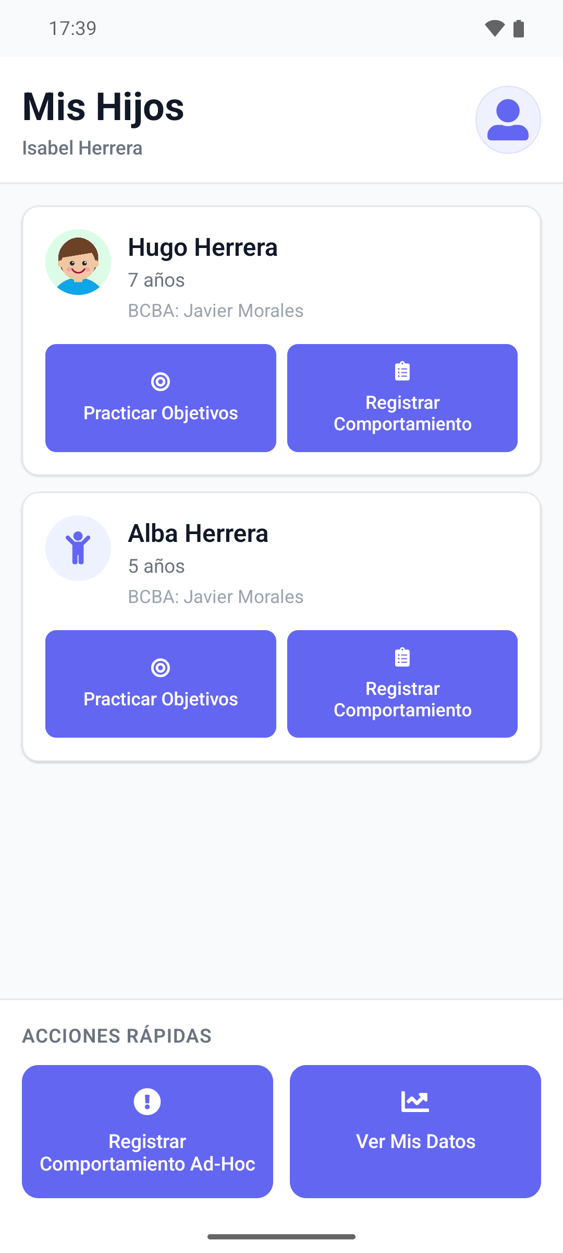This screenshot has width=563, height=1253.
Task: Select the Alba Herrera name heading
Action: 198,534
